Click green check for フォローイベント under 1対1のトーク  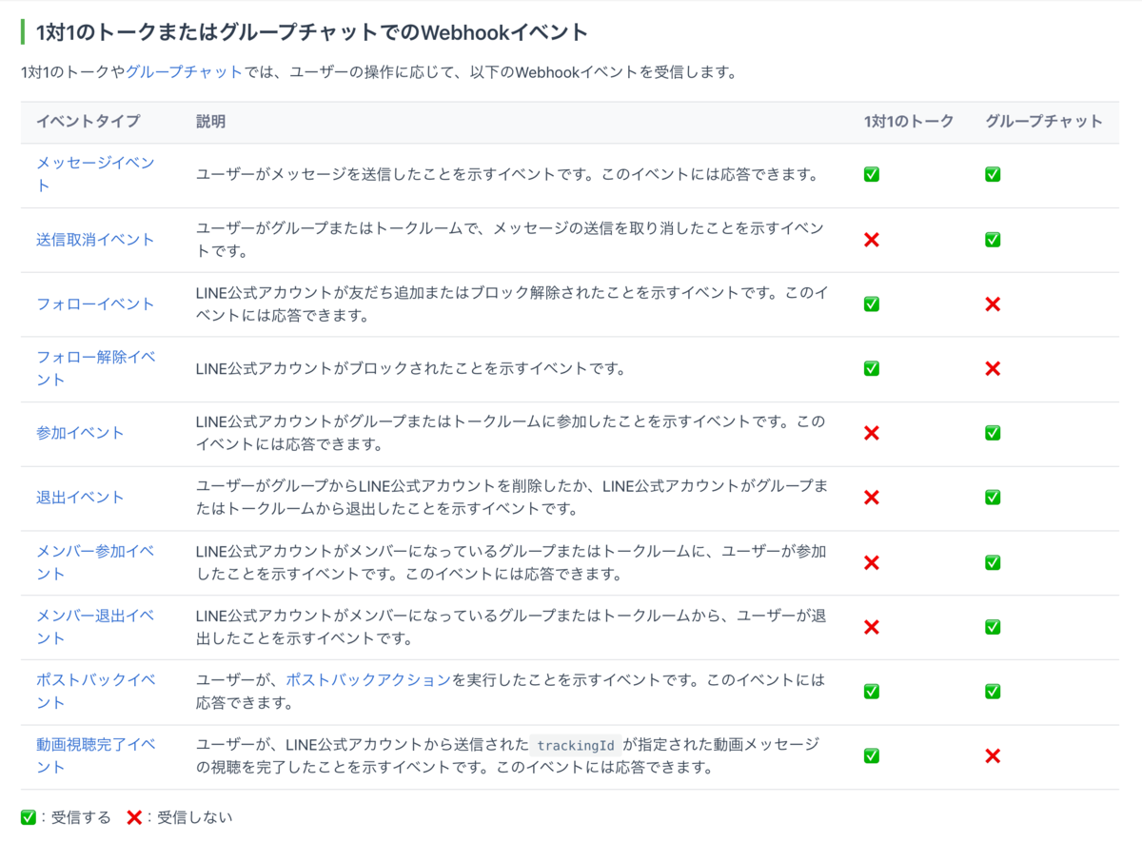871,304
